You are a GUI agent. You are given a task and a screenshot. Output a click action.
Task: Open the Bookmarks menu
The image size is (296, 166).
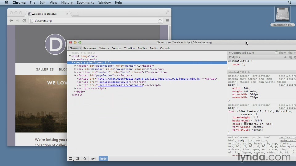(85, 2)
